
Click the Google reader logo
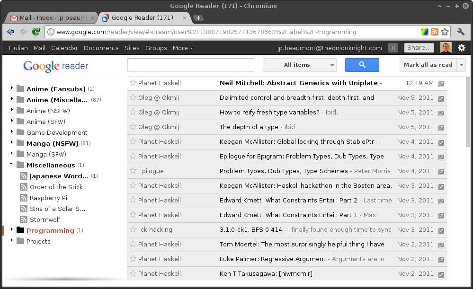tap(55, 66)
